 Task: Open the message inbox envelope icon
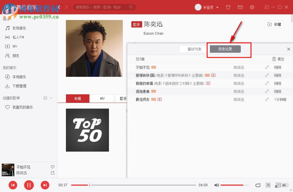(240, 7)
